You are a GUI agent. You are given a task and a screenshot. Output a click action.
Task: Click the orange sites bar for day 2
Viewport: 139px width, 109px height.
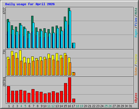(13, 65)
